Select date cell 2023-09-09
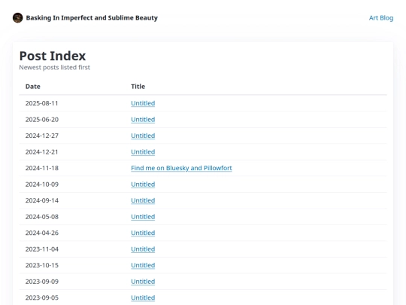 (42, 282)
